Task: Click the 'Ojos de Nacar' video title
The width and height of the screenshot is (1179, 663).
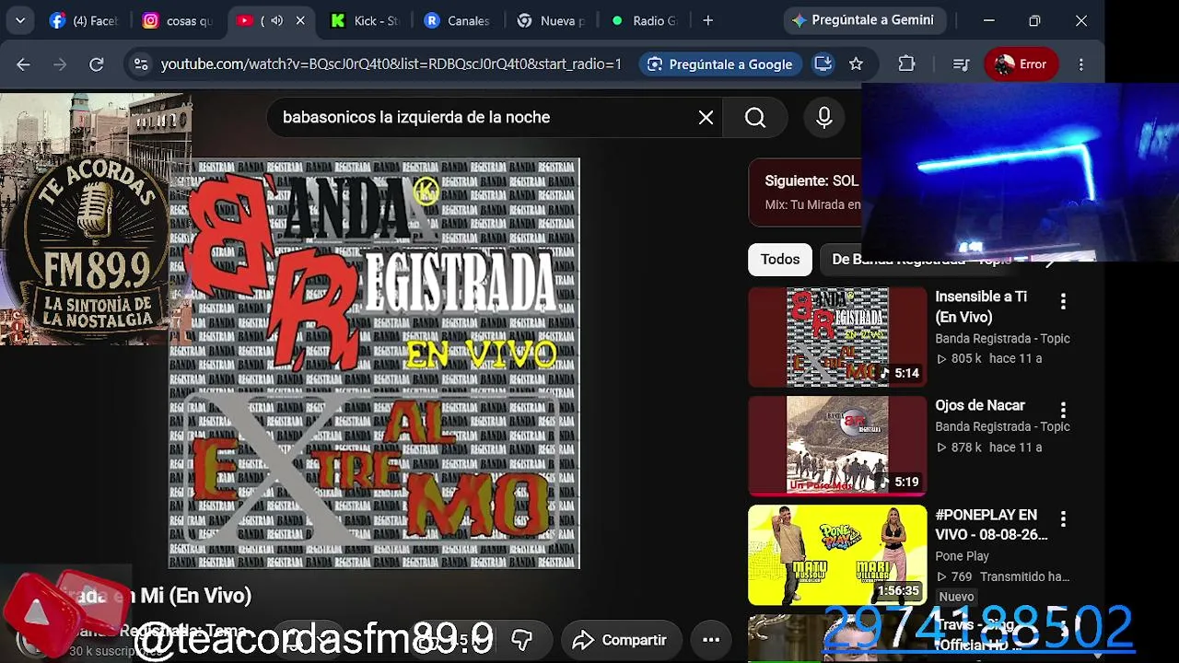Action: [x=980, y=405]
